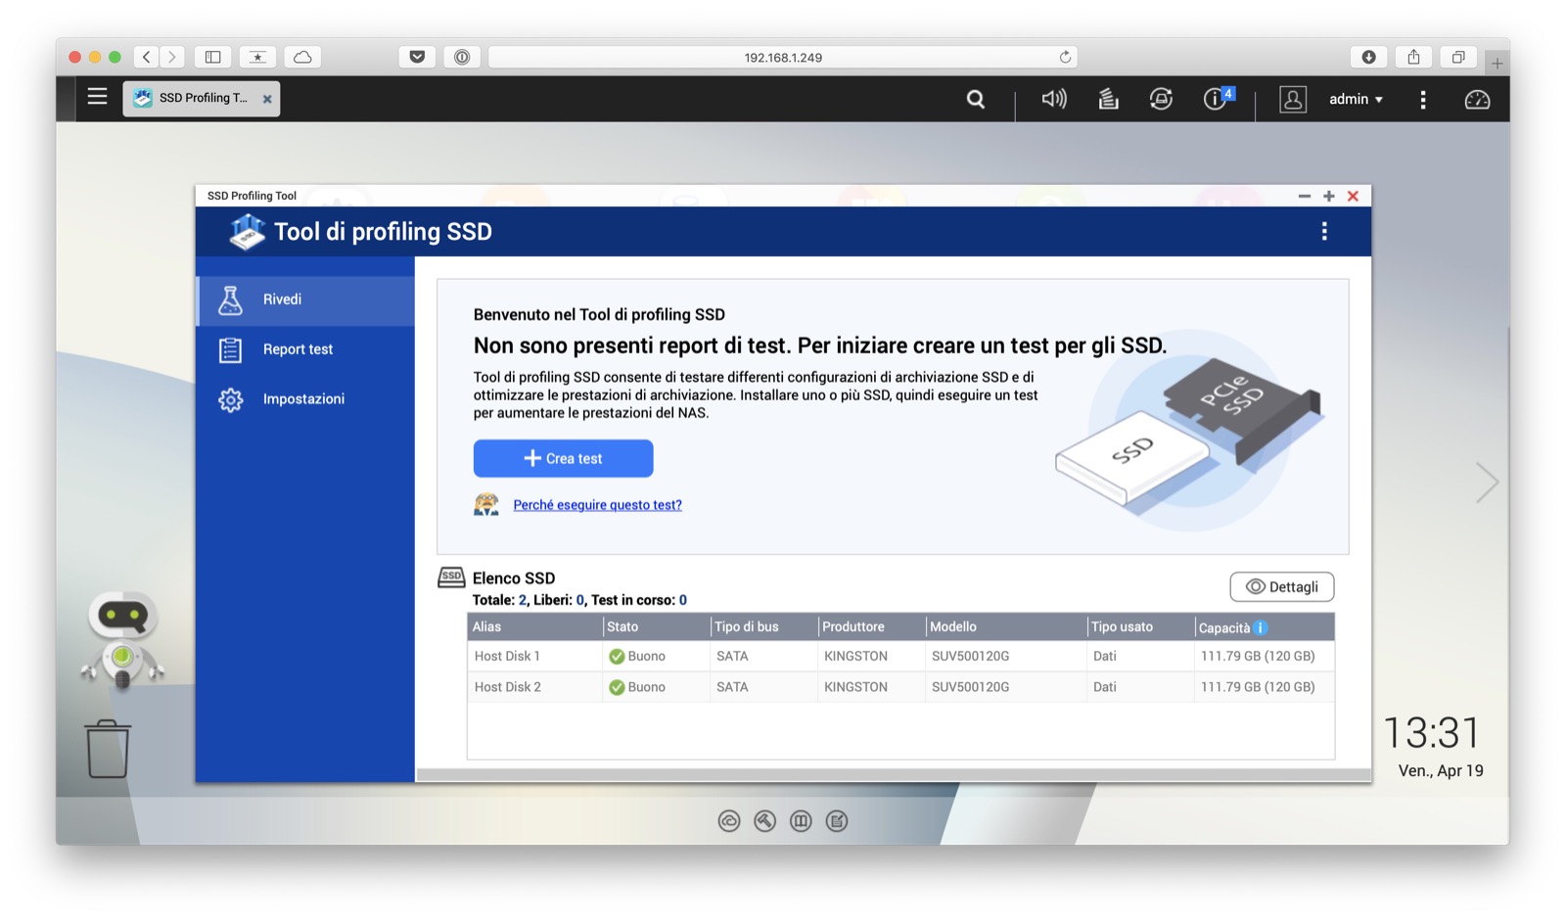Open background tasks stack icon
The image size is (1566, 919).
point(1108,99)
